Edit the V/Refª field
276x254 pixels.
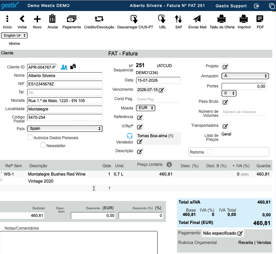140,127
